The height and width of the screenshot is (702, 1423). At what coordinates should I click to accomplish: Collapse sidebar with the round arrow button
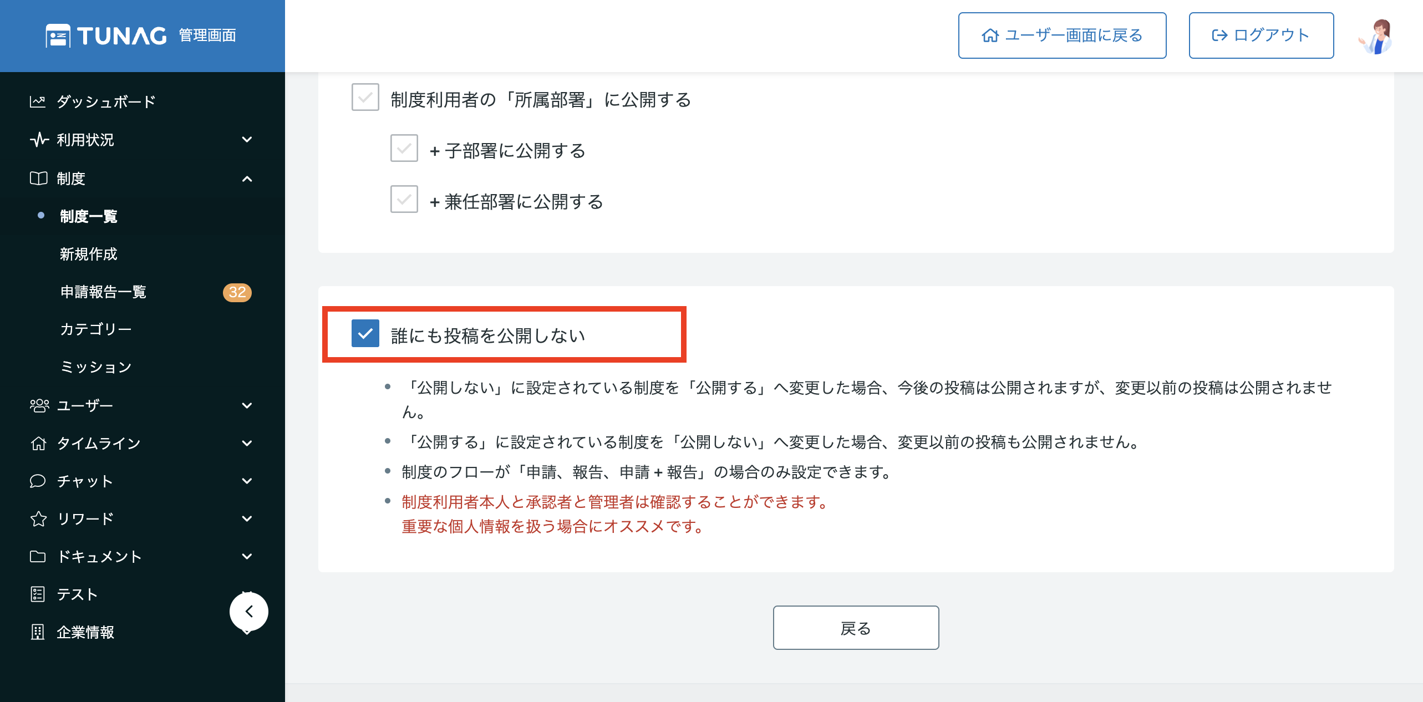249,612
